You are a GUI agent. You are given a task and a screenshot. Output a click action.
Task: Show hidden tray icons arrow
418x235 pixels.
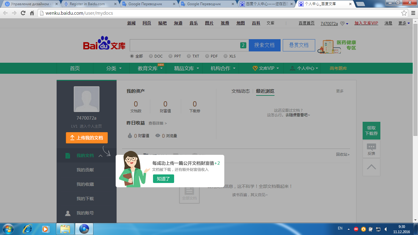point(349,229)
